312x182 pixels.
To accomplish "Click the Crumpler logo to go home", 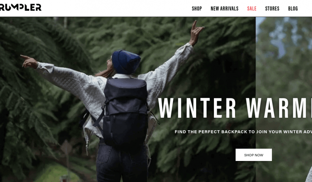I will point(21,8).
